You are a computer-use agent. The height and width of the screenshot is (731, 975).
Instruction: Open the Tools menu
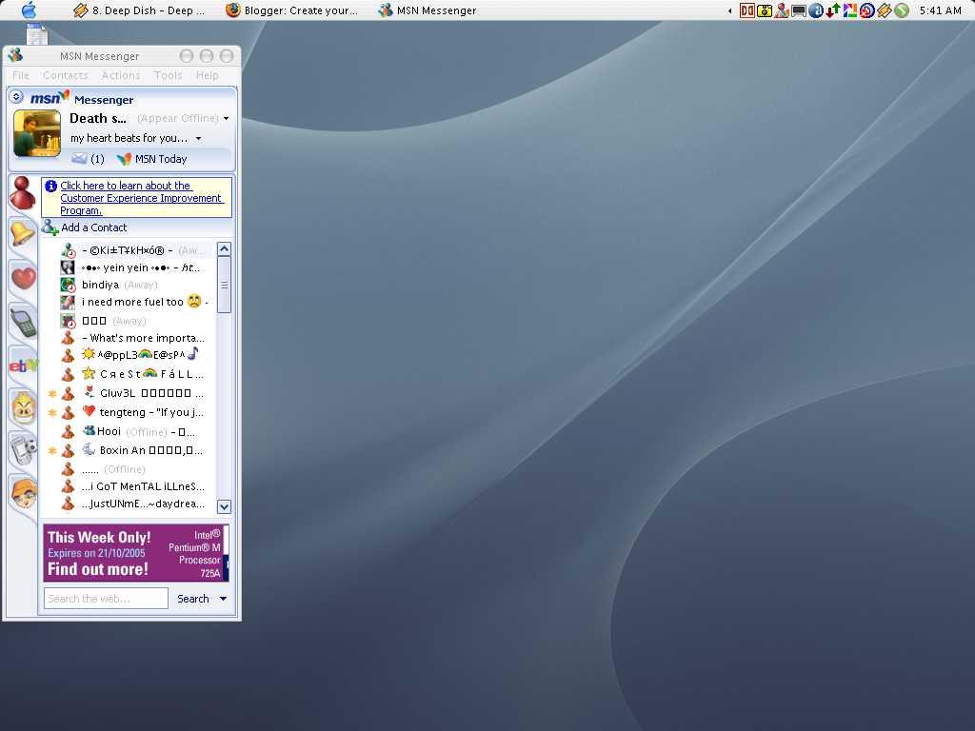(x=168, y=75)
